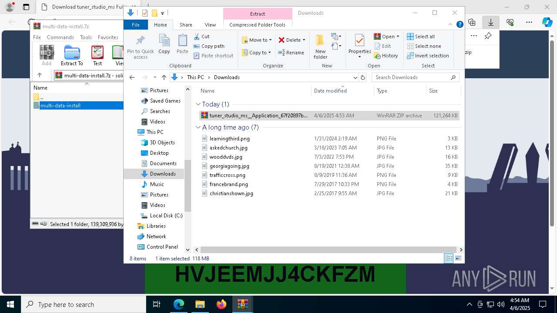This screenshot has height=313, width=557.
Task: Open the browser downloads icon in Edge toolbar
Action: [x=491, y=22]
